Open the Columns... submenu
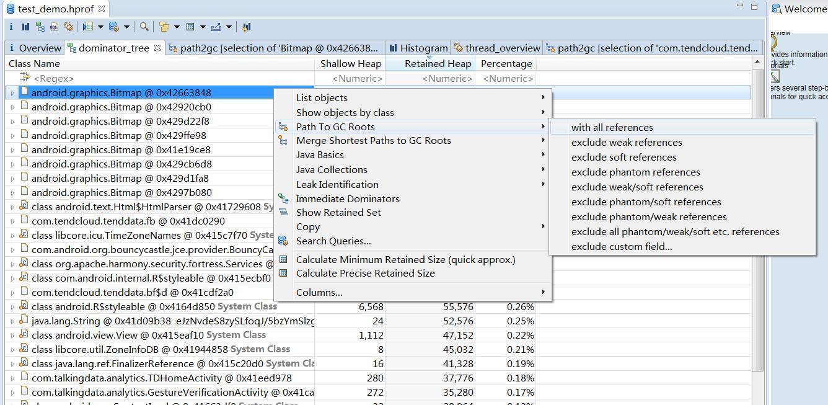The image size is (828, 405). [413, 292]
